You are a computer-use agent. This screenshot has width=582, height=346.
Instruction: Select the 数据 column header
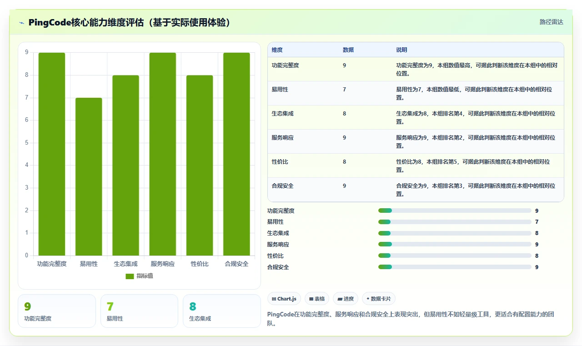point(366,50)
